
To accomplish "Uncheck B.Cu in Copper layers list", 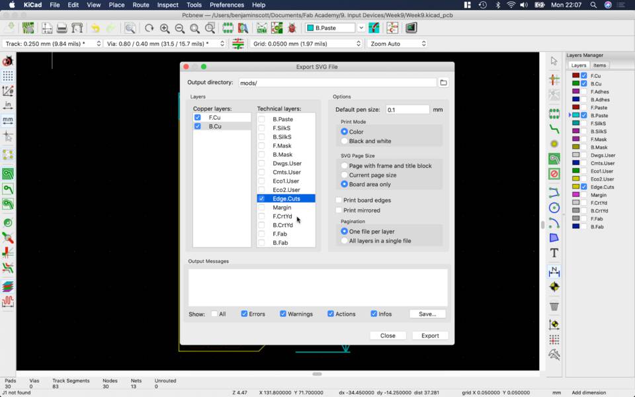I will 197,126.
